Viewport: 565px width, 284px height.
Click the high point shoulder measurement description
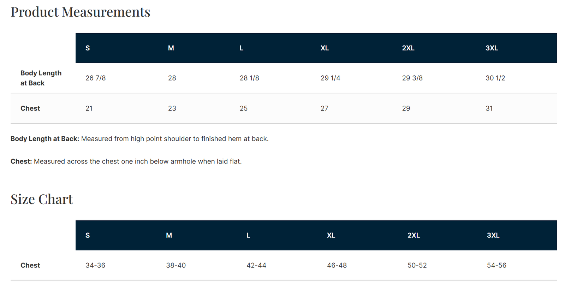[175, 139]
